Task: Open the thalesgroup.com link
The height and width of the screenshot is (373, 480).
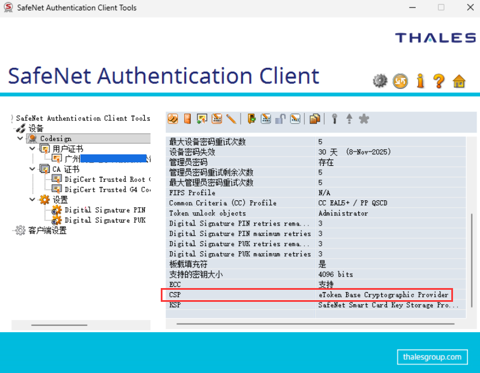Action: [x=432, y=357]
